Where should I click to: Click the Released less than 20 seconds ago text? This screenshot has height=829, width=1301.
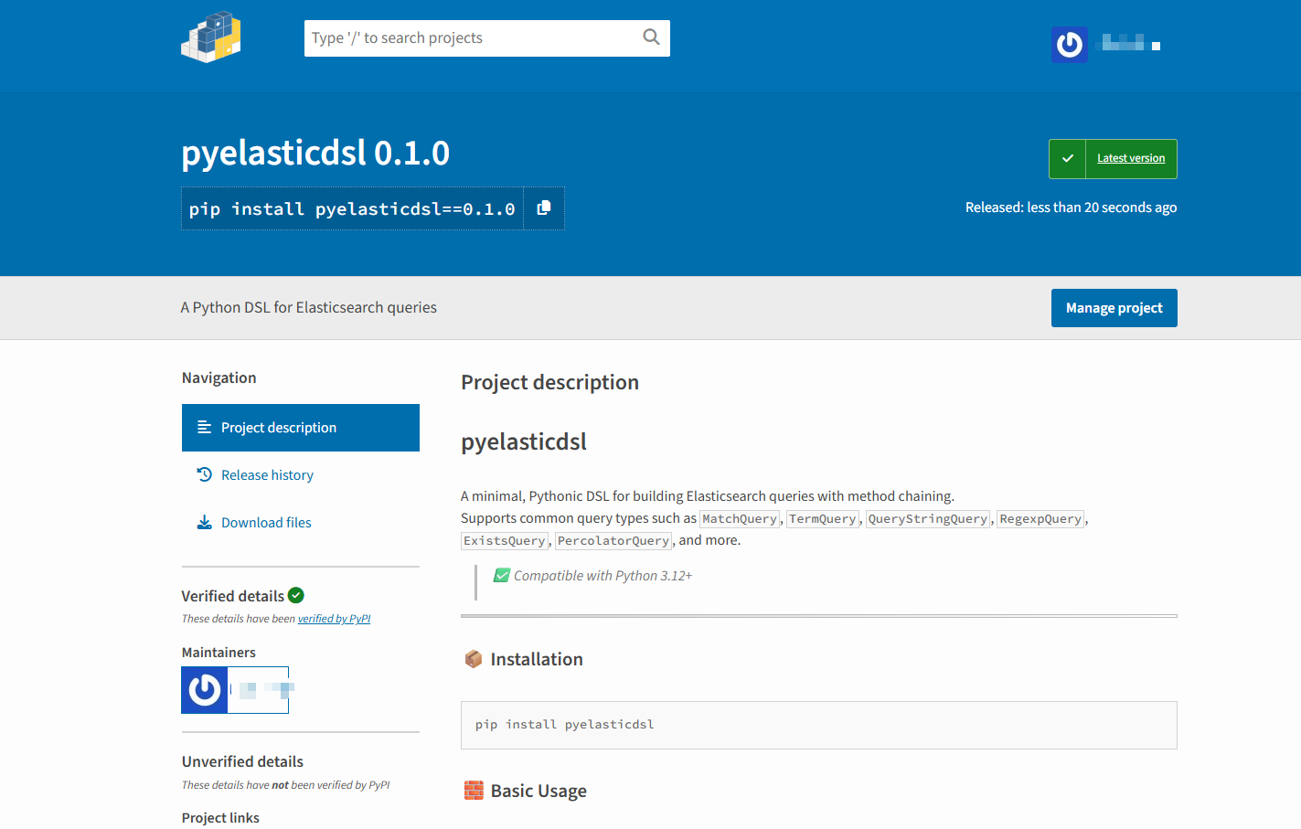1071,207
